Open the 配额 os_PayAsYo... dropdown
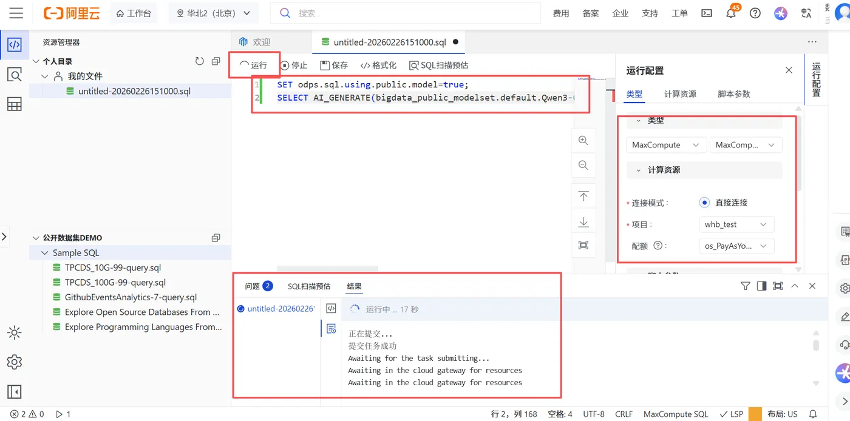 coord(736,246)
